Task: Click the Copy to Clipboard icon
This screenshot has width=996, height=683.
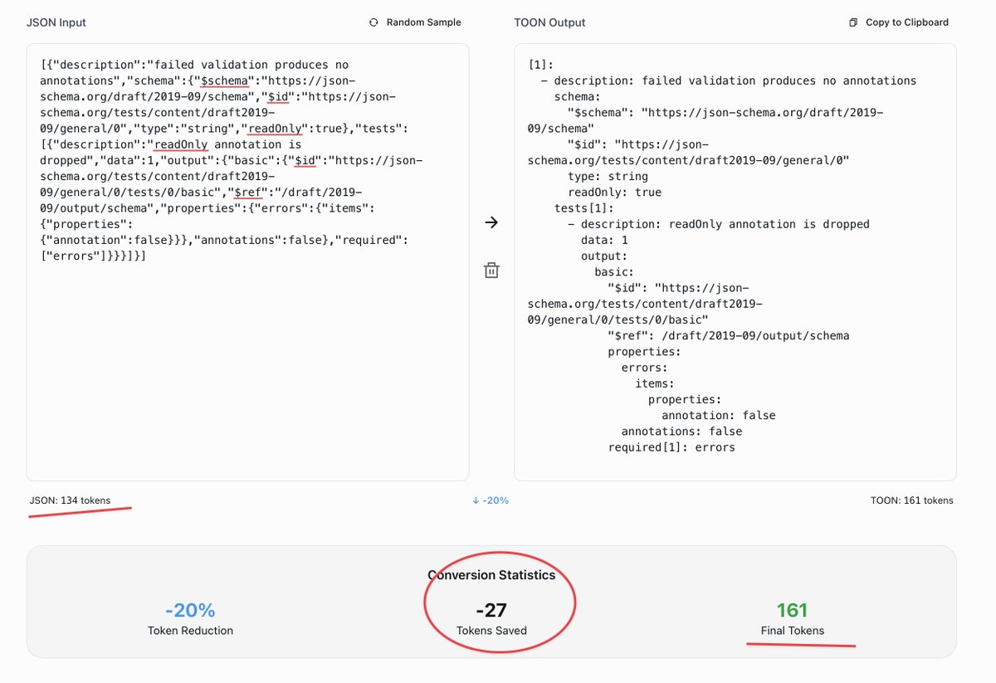Action: click(x=853, y=22)
